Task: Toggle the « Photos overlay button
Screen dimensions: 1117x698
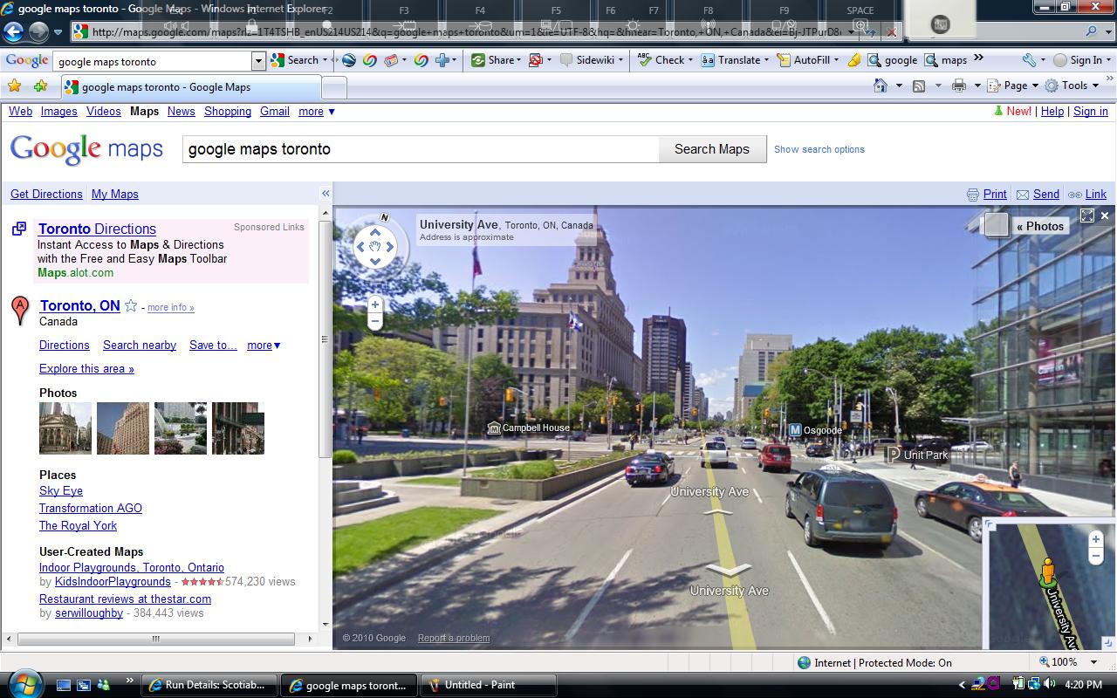Action: [1039, 226]
